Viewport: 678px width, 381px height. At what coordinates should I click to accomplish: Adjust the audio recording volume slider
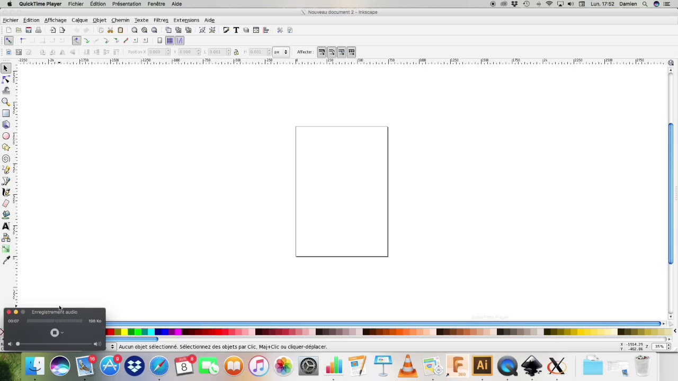pos(55,344)
